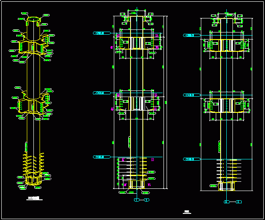
Task: Click the top cyan elevation marker in right view
Action: (191, 35)
